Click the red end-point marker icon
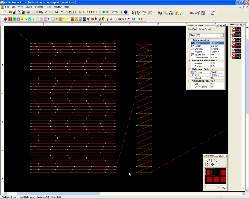Image resolution: width=249 pixels, height=199 pixels. coord(143,19)
